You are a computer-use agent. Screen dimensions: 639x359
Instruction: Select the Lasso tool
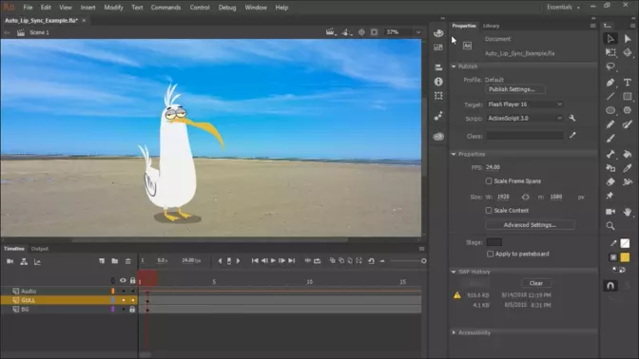[610, 66]
